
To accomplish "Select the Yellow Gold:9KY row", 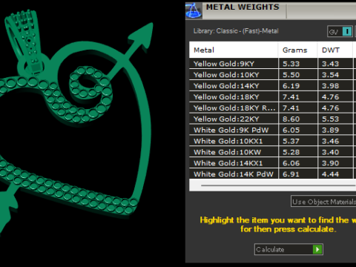I will pyautogui.click(x=273, y=64).
